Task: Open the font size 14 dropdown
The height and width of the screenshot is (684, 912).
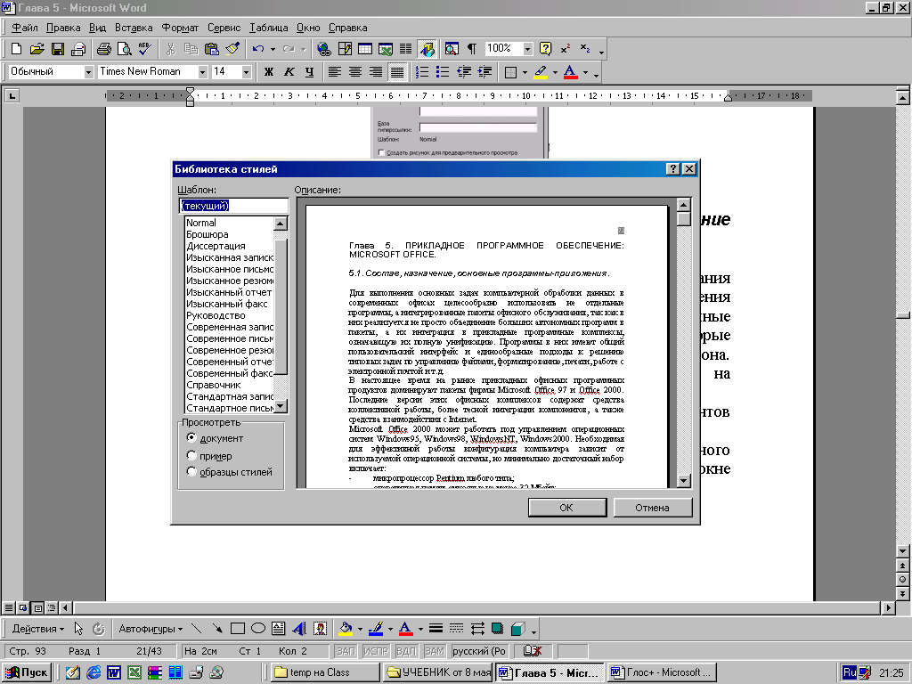Action: click(246, 71)
